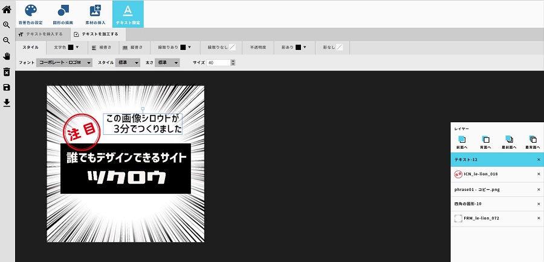544x262 pixels.
Task: Open the フォント dropdown コーポレート・ロゴM
Action: pyautogui.click(x=64, y=63)
